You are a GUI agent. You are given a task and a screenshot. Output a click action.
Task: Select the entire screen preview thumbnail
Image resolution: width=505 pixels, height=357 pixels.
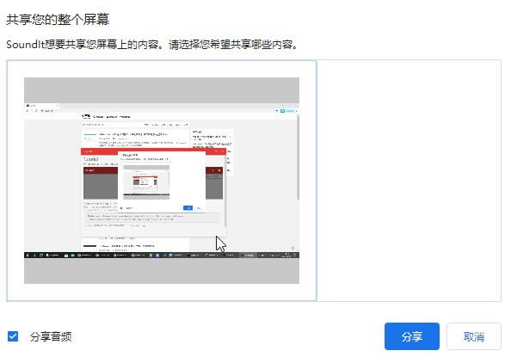162,181
